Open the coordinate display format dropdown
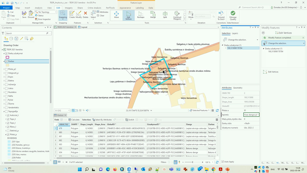Viewport: 307px width, 173px height. (151, 110)
